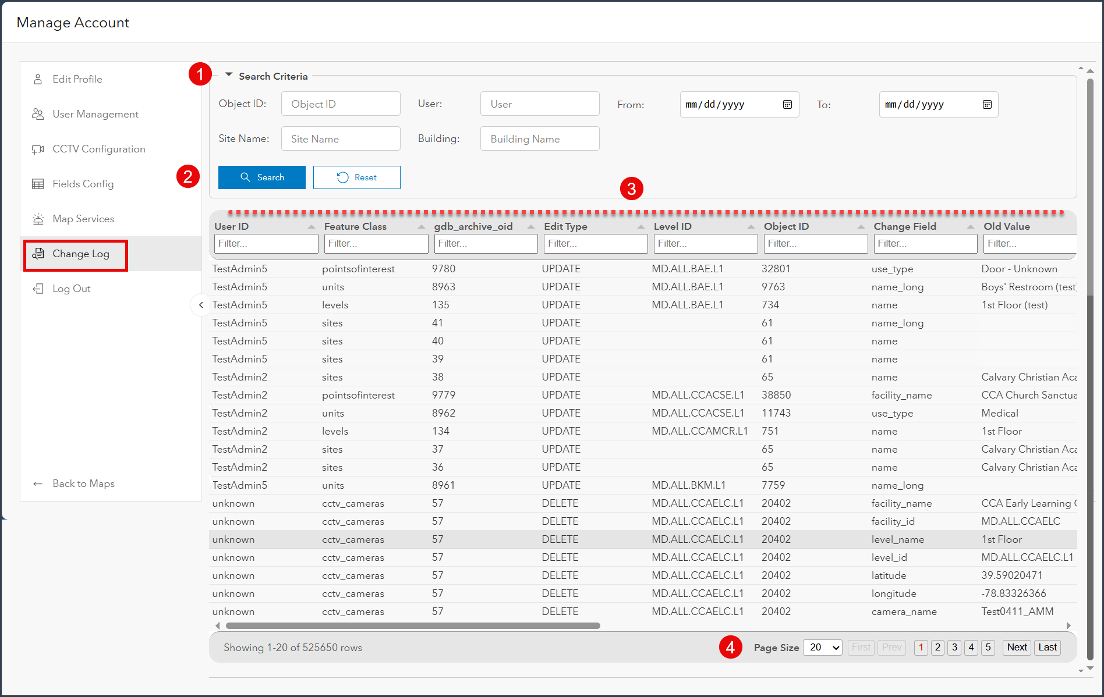Click the Back to Maps arrow icon
The image size is (1104, 697).
(x=38, y=483)
